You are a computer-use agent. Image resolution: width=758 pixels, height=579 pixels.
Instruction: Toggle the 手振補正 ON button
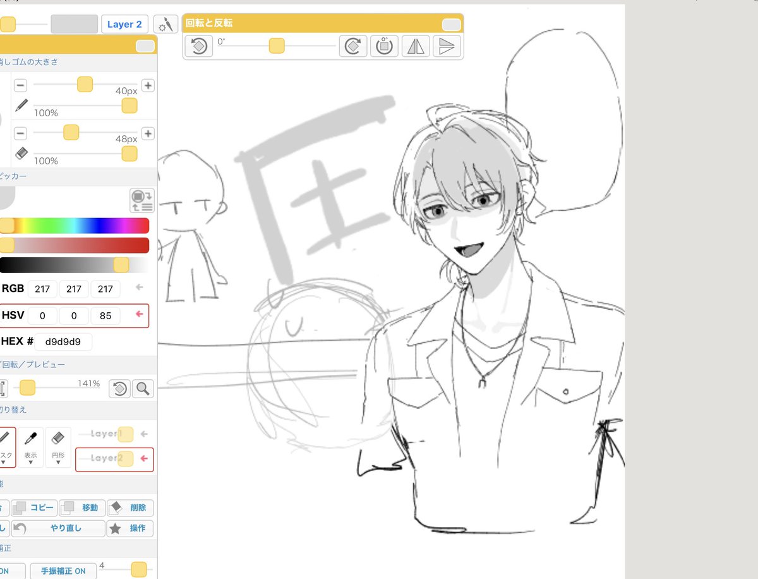coord(63,571)
